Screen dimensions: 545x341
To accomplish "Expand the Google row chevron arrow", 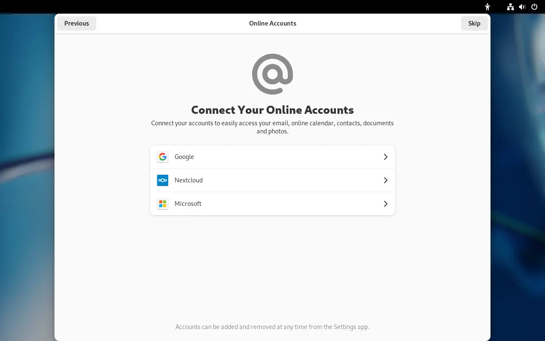I will (385, 157).
